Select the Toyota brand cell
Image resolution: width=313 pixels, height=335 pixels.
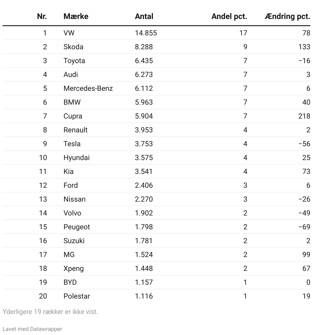(x=74, y=61)
